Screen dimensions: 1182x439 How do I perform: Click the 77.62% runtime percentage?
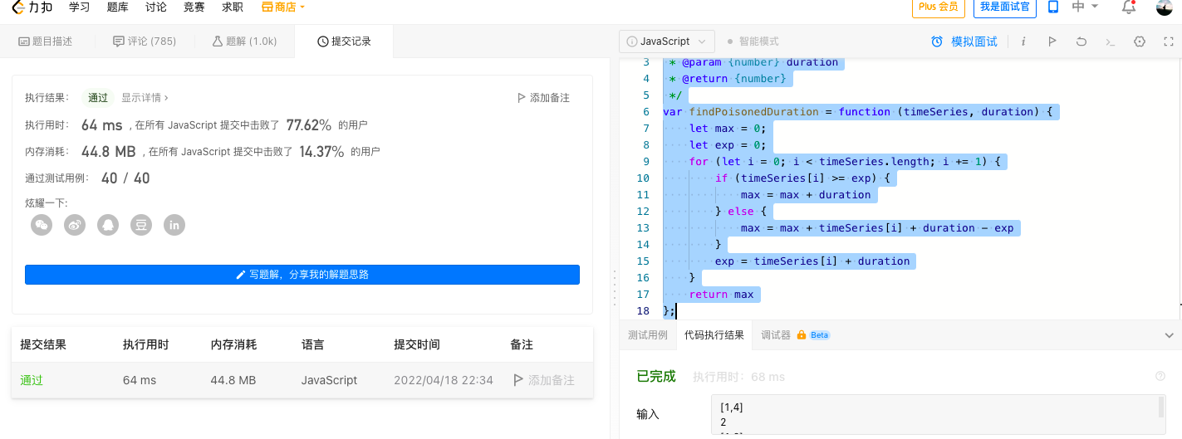pos(309,125)
